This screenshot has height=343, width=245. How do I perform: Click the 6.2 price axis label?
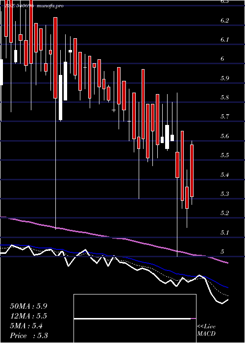224,21
